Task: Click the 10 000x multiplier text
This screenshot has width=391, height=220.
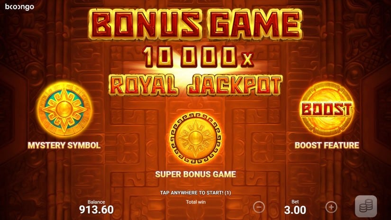Action: pyautogui.click(x=198, y=57)
